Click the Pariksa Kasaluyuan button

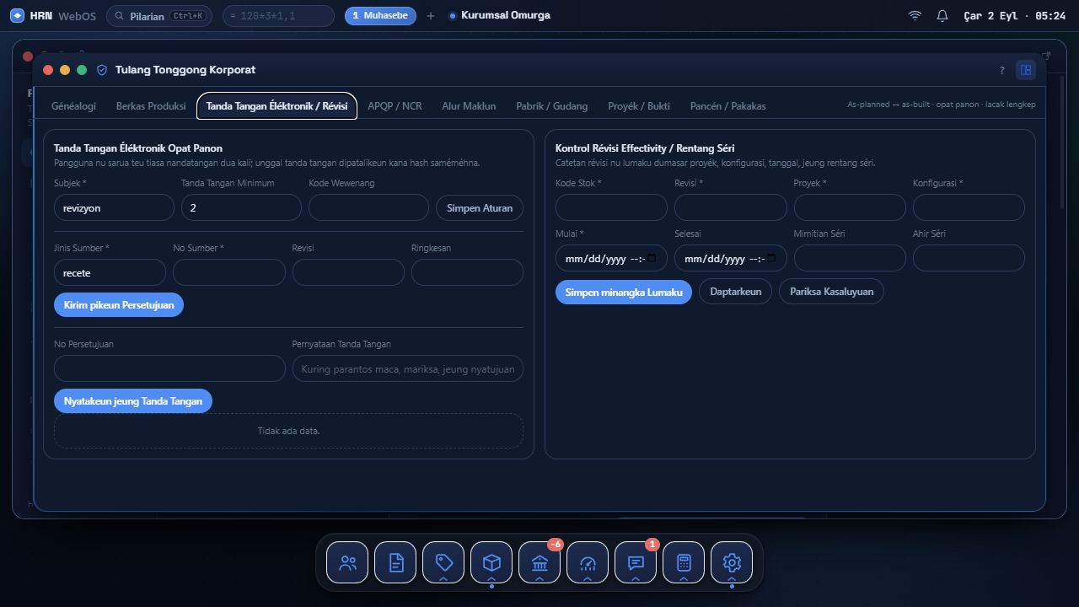(831, 292)
